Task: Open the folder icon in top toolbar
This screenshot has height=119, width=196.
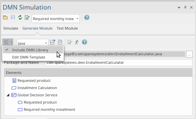Action: [5, 17]
